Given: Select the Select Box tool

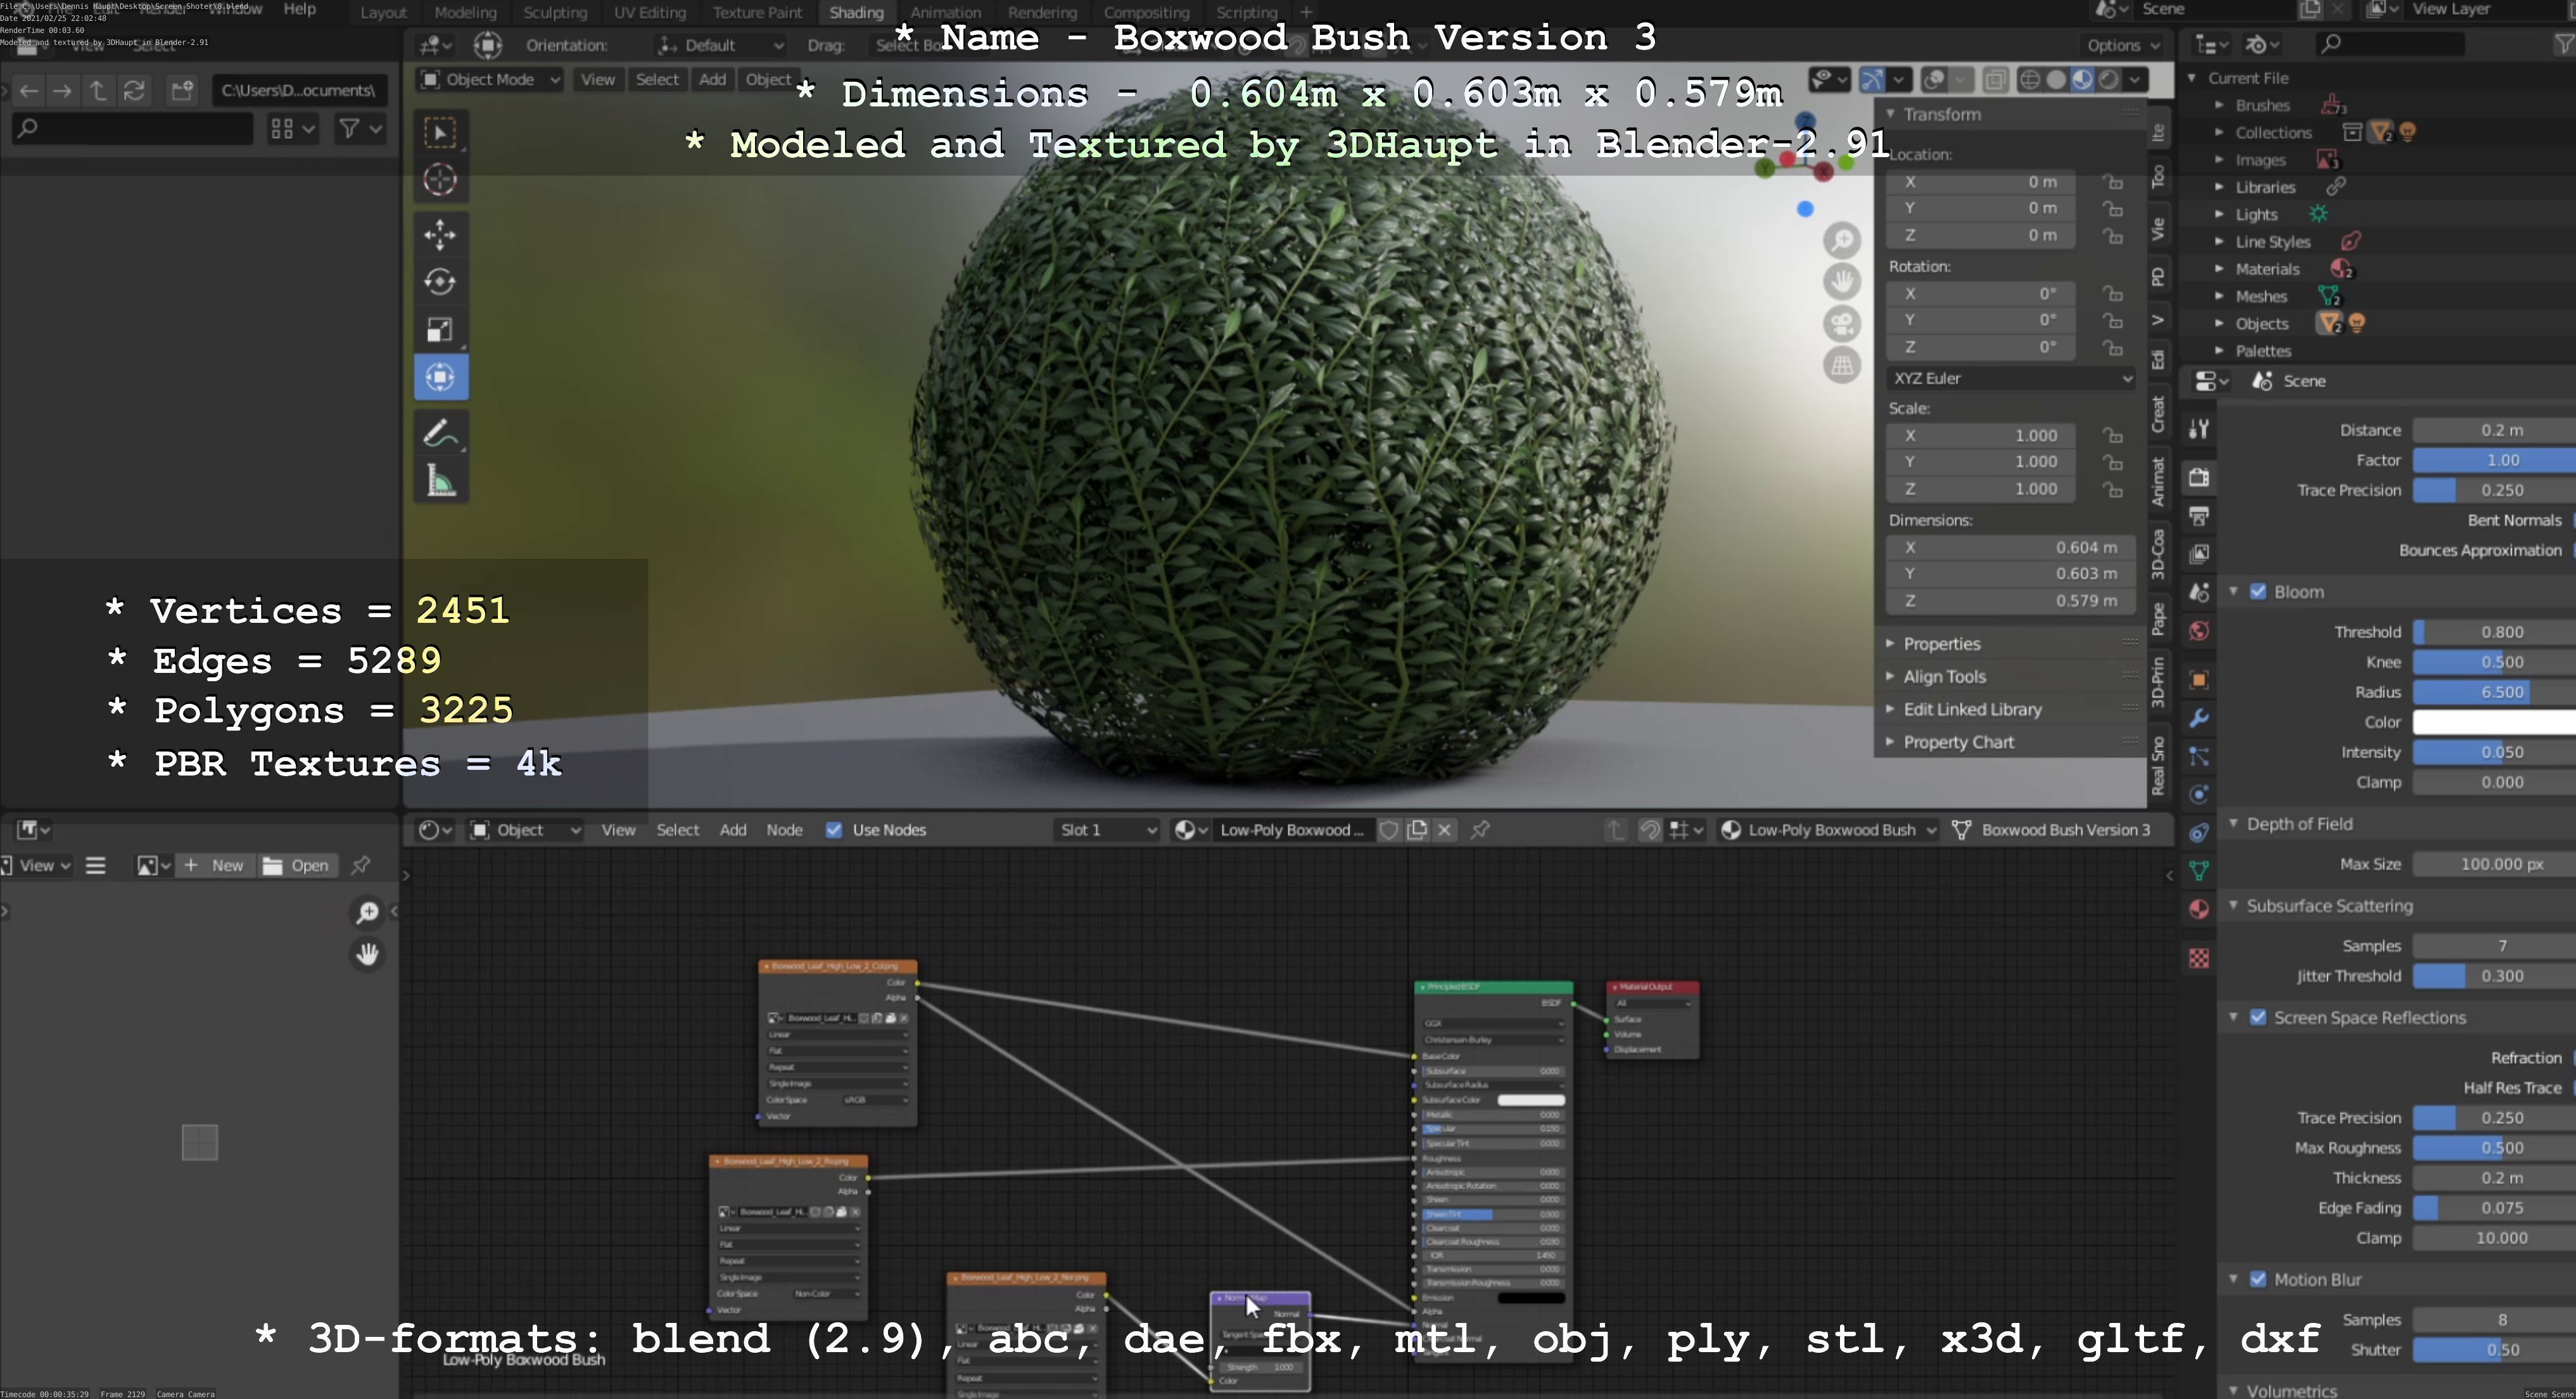Looking at the screenshot, I should tap(440, 133).
